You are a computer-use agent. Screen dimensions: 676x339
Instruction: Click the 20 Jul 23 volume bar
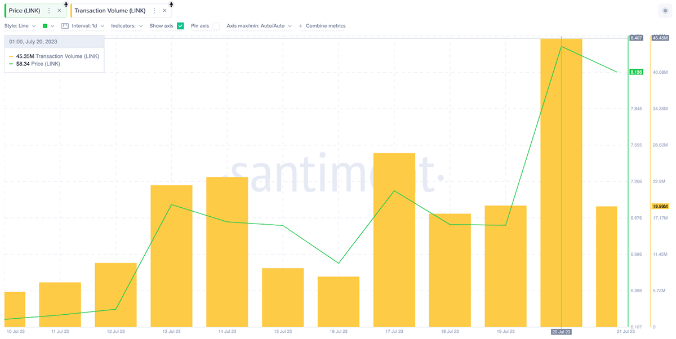pyautogui.click(x=561, y=182)
